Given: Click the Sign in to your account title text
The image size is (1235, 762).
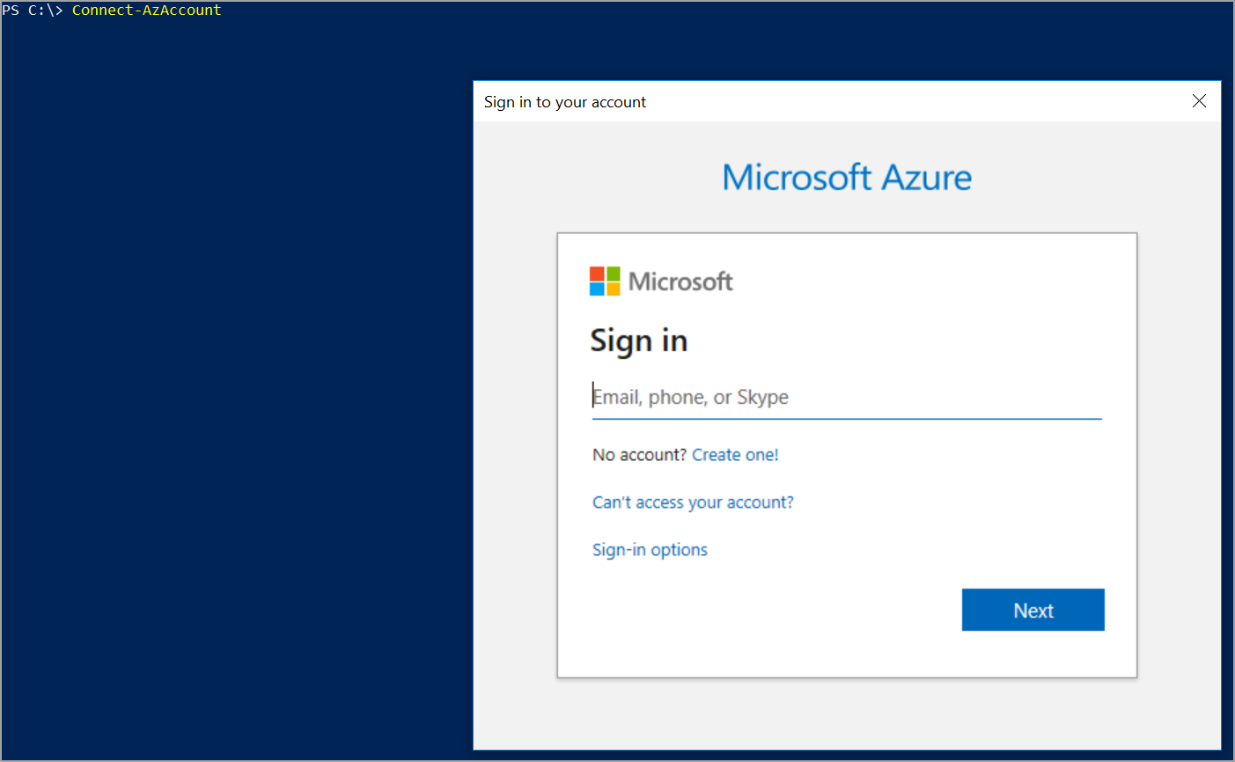Looking at the screenshot, I should click(x=564, y=102).
